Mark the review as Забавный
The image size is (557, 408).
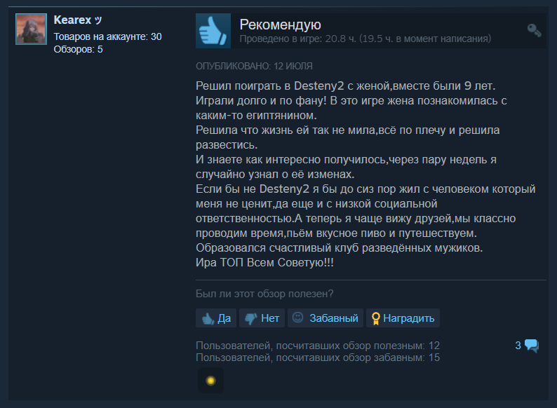(326, 318)
